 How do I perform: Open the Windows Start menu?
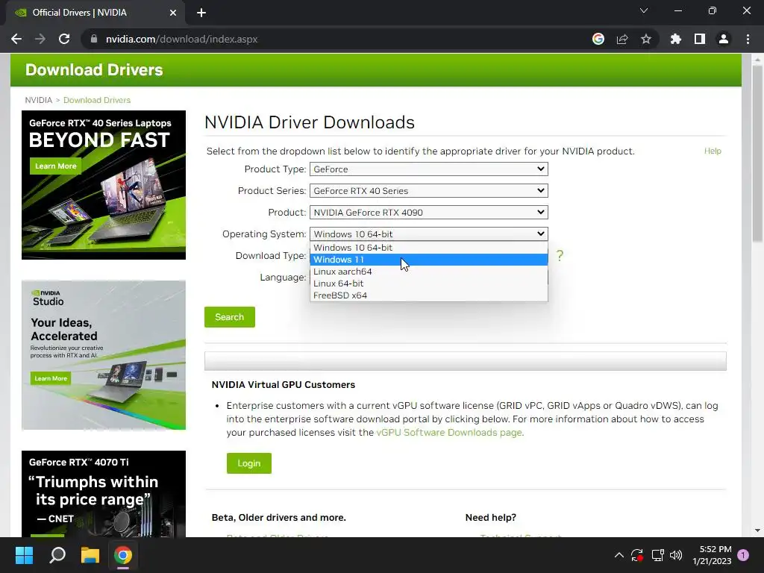pos(24,555)
